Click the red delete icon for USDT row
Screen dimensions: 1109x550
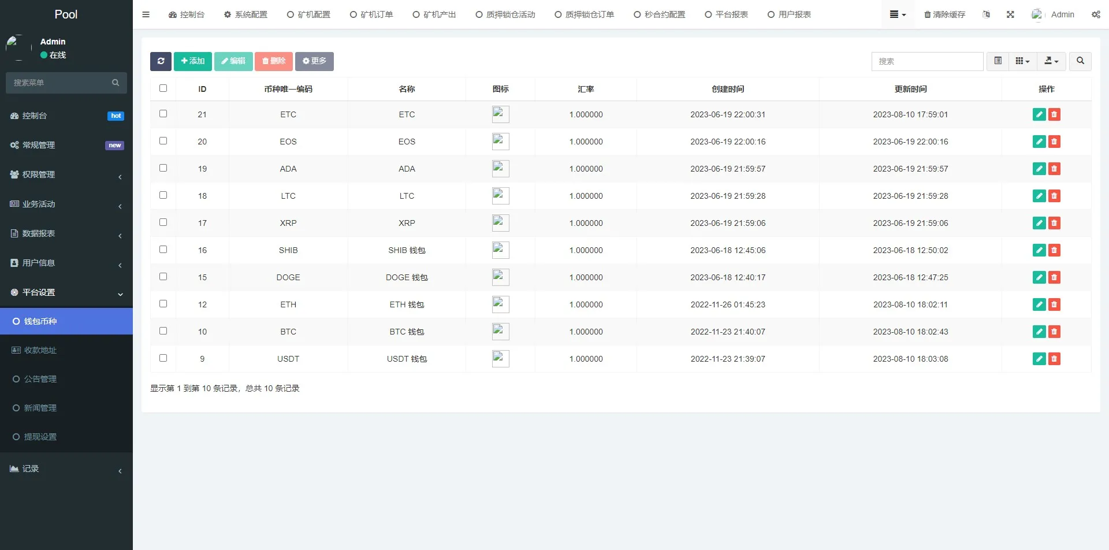point(1054,359)
